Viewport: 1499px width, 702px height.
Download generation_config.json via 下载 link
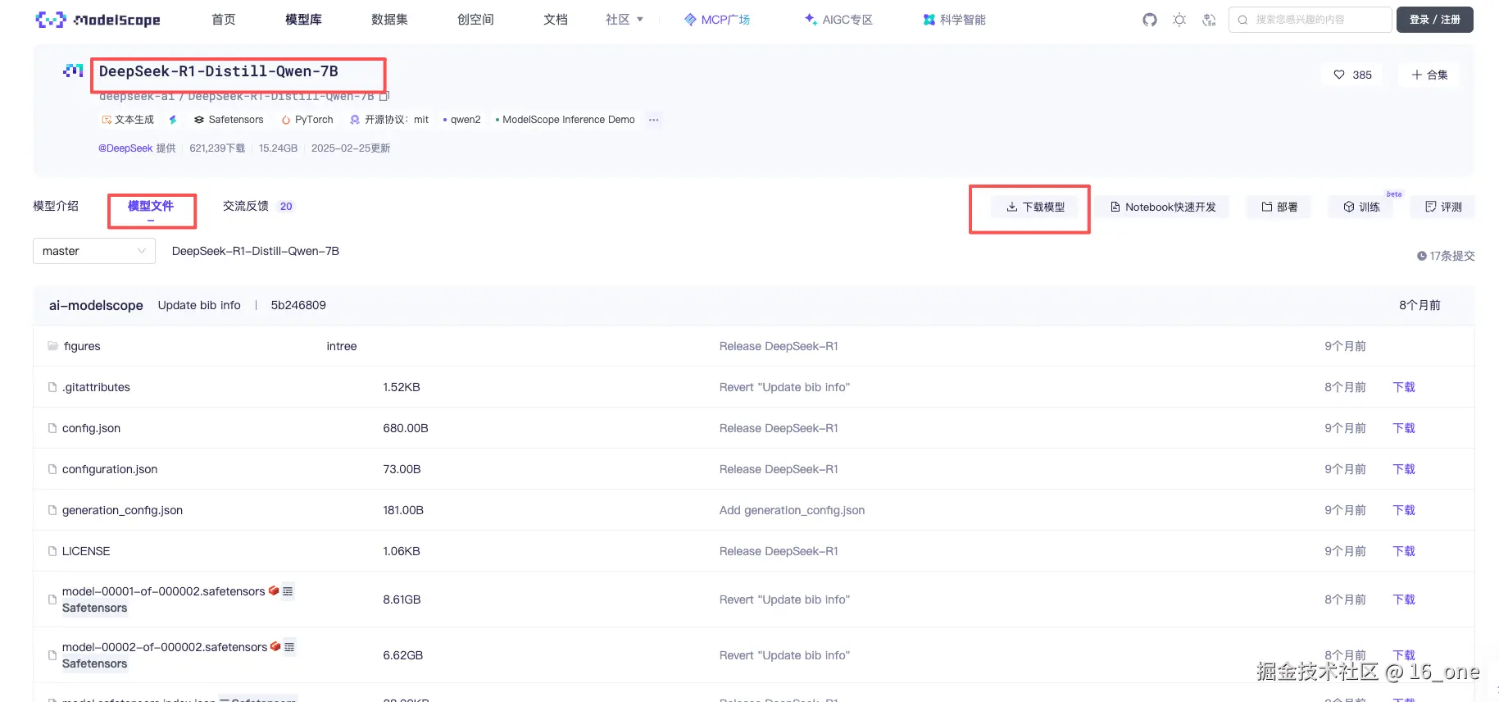tap(1404, 510)
